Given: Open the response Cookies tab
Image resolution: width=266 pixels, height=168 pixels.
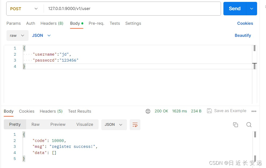Looking at the screenshot, I should tap(27, 111).
